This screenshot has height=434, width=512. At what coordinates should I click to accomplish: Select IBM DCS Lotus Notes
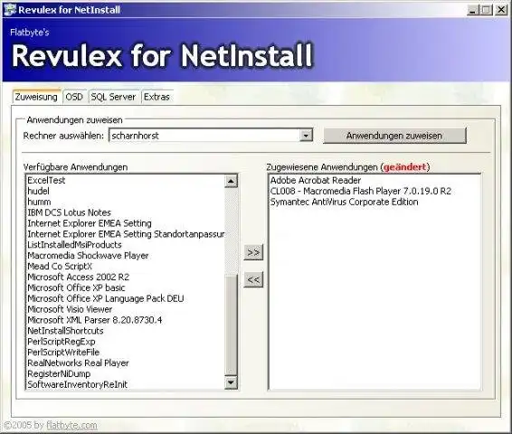(x=125, y=212)
